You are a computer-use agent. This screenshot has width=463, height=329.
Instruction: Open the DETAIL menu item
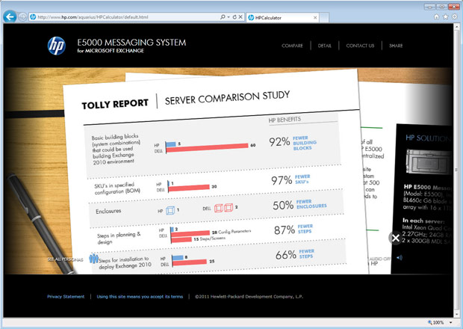325,46
